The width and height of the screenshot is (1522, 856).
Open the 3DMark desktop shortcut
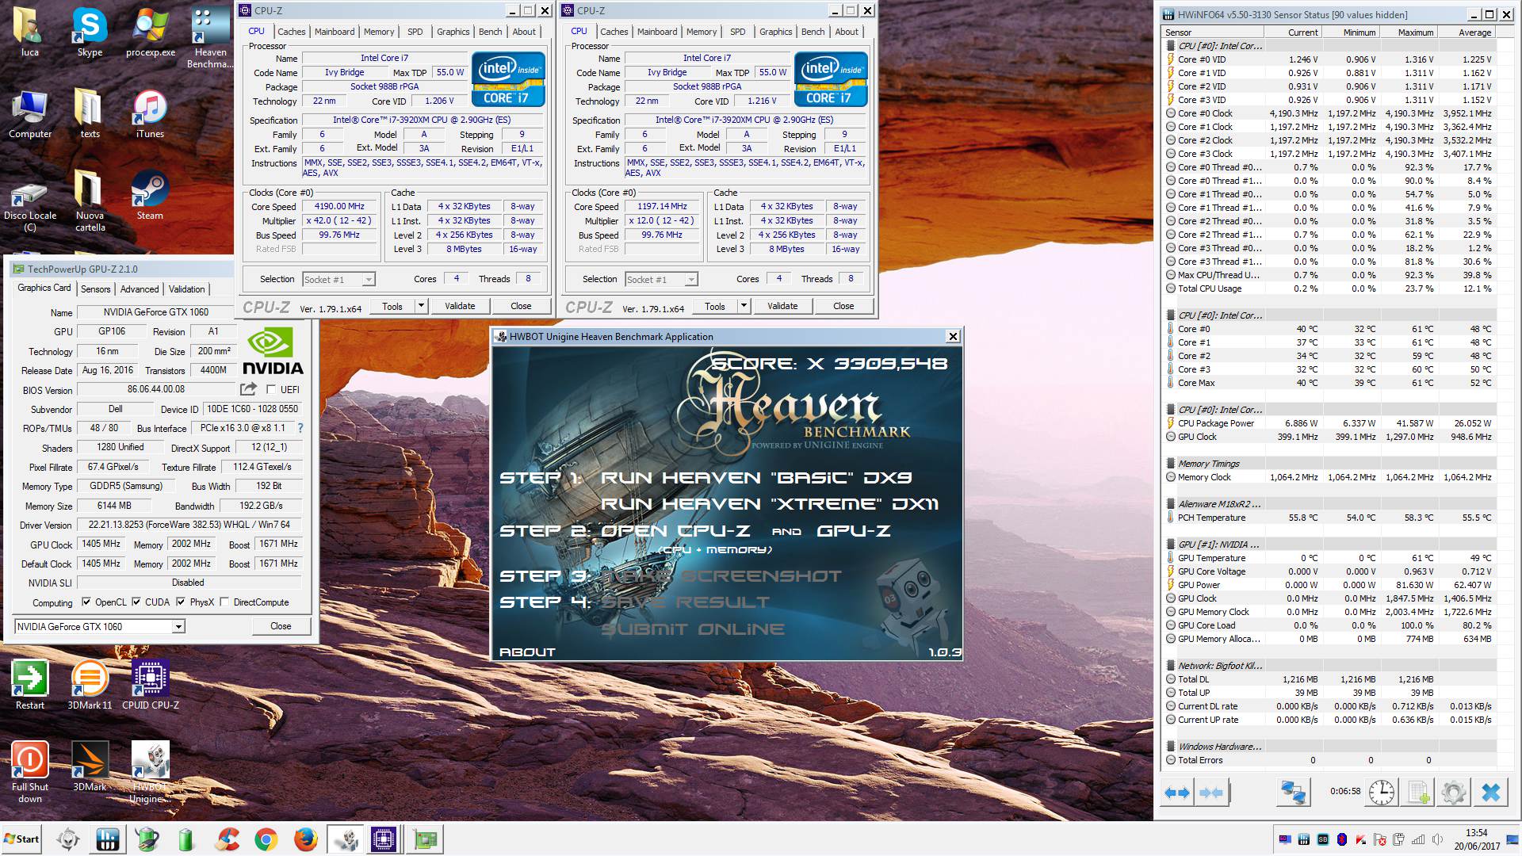[90, 766]
